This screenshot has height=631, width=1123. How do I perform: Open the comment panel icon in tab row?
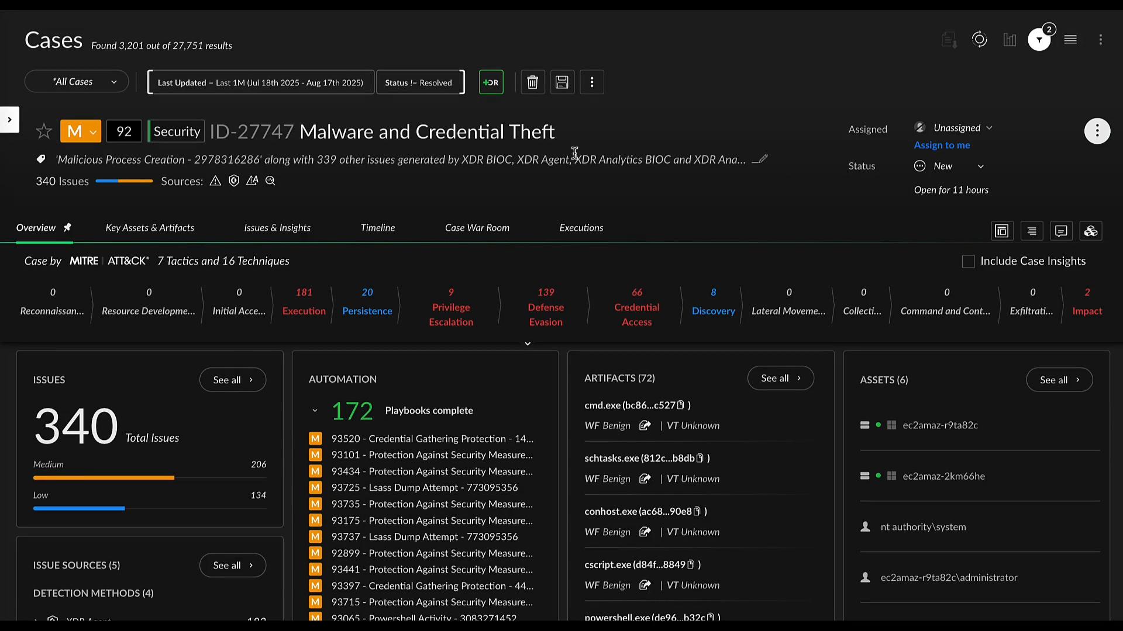point(1061,231)
